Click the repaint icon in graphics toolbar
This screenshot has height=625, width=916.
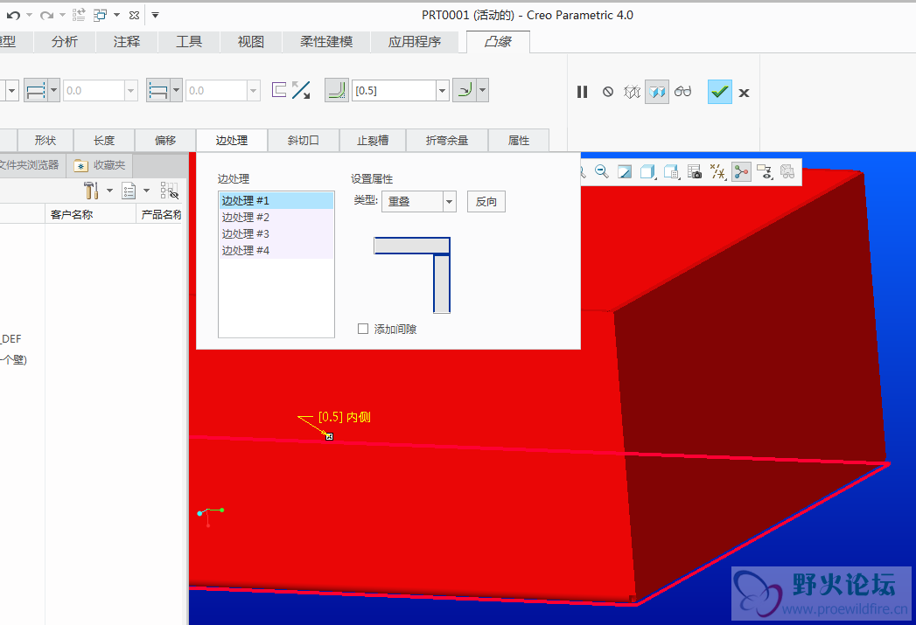point(625,171)
